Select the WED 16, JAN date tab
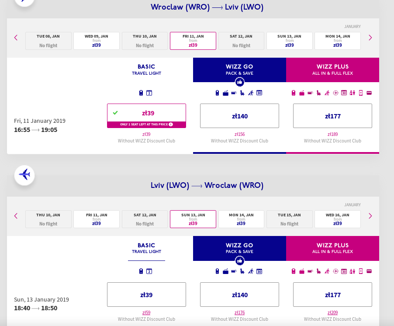The image size is (394, 326). (x=338, y=219)
